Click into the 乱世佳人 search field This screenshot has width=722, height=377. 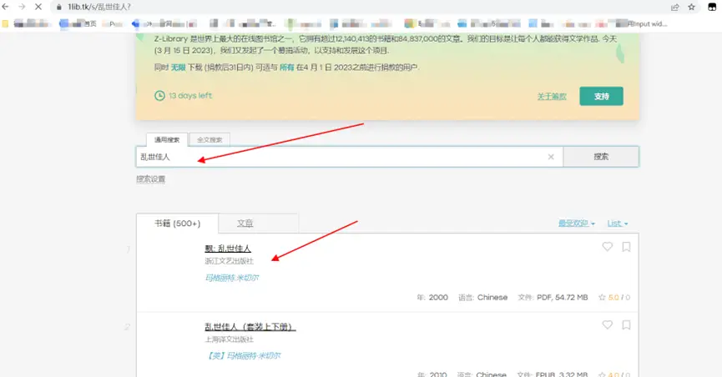coord(349,157)
